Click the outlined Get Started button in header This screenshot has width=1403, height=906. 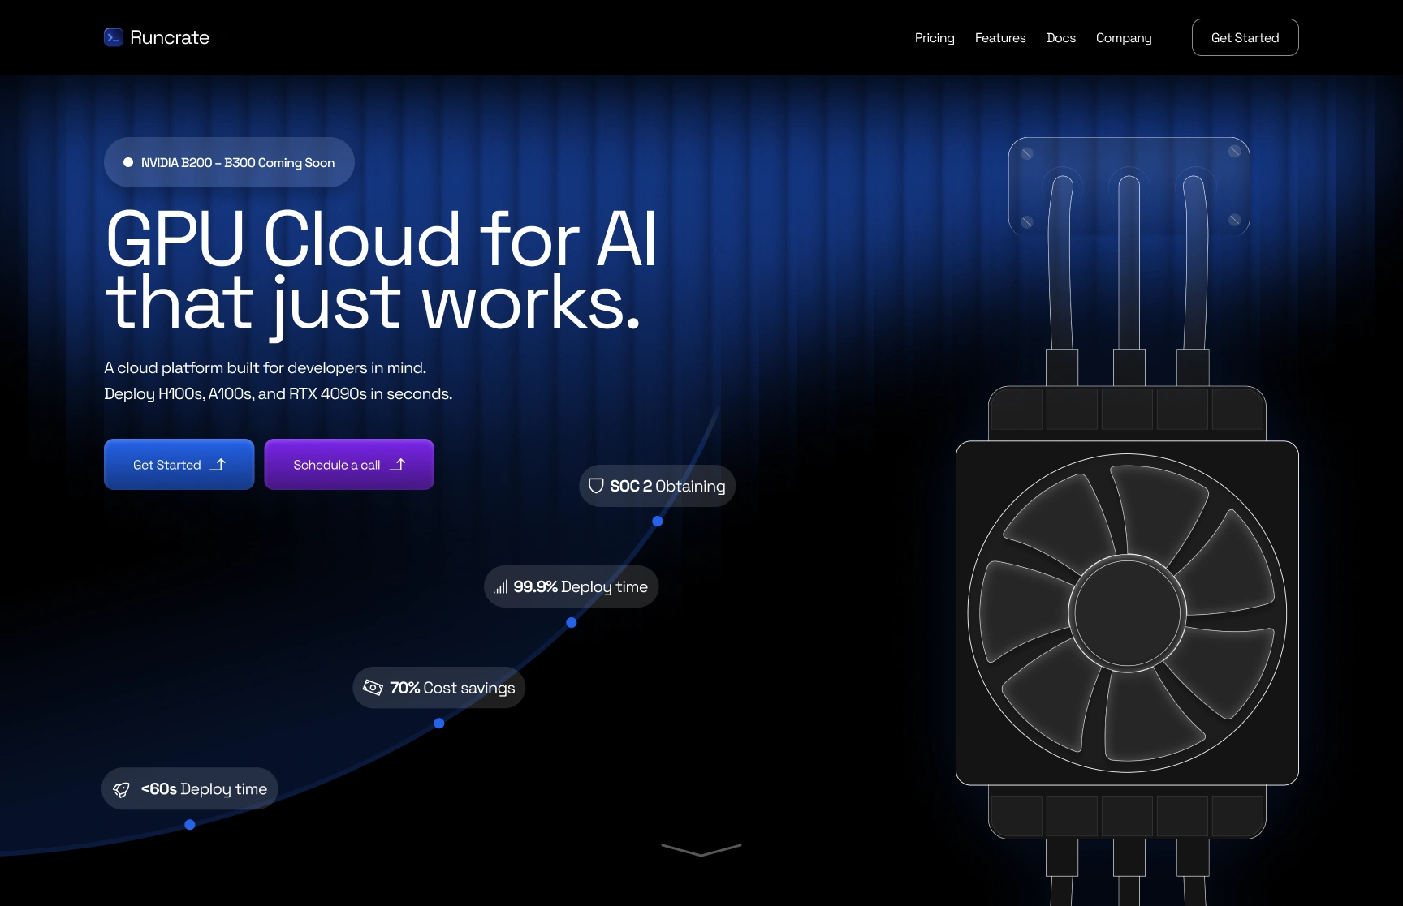(x=1245, y=37)
